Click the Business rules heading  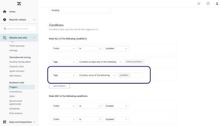click(17, 82)
